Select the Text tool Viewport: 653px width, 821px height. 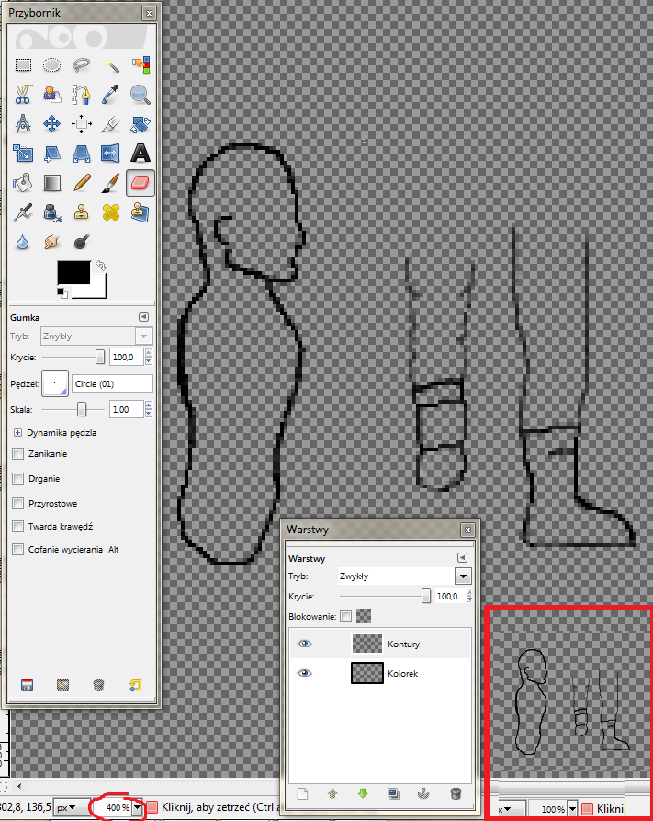pos(140,153)
